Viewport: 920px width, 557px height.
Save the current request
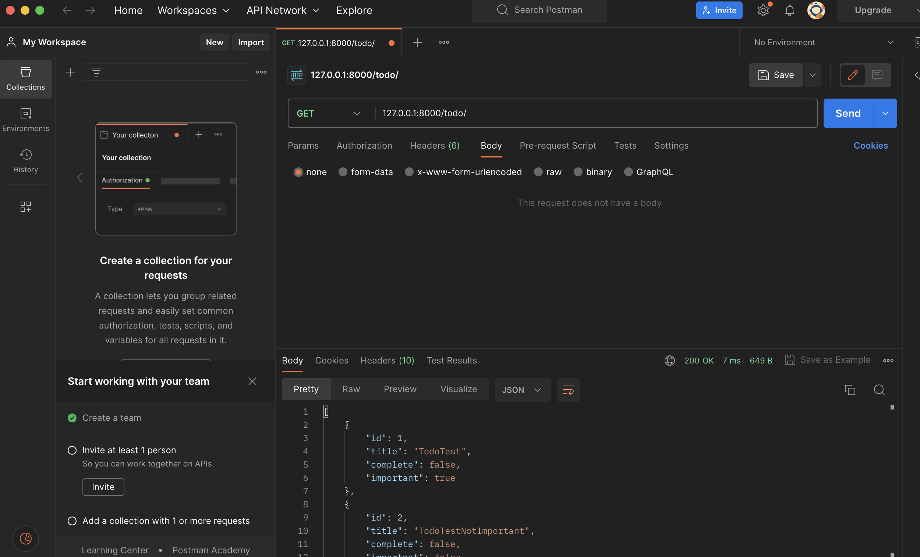[776, 75]
